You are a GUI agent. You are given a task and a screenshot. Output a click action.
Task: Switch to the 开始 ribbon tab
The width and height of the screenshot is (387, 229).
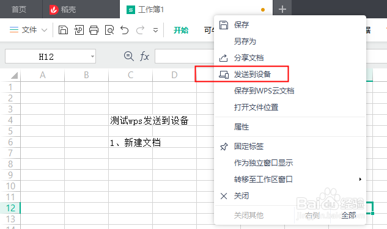181,30
